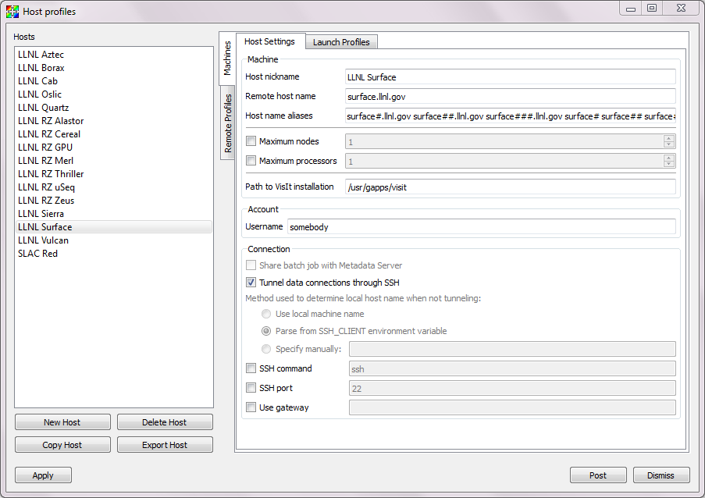This screenshot has height=498, width=705.
Task: Click the Delete Host button
Action: [x=165, y=422]
